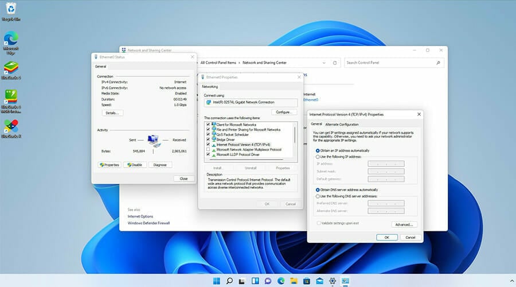Launch the Microsoft Edge desktop shortcut
Image resolution: width=516 pixels, height=287 pixels.
11,43
